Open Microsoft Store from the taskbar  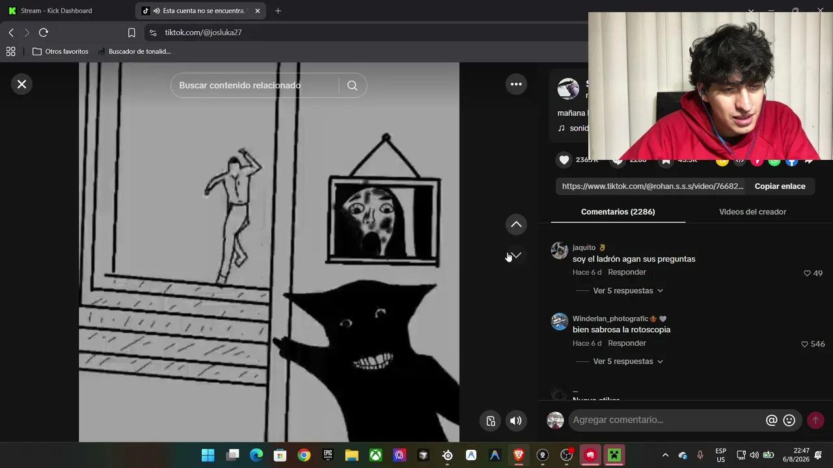coord(280,455)
